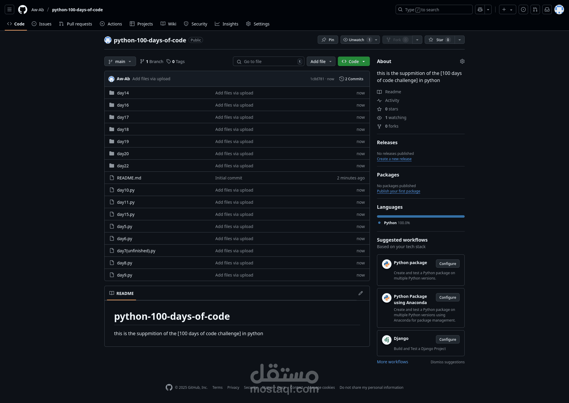Open the green Code clone dropdown
The height and width of the screenshot is (403, 569).
pos(354,61)
